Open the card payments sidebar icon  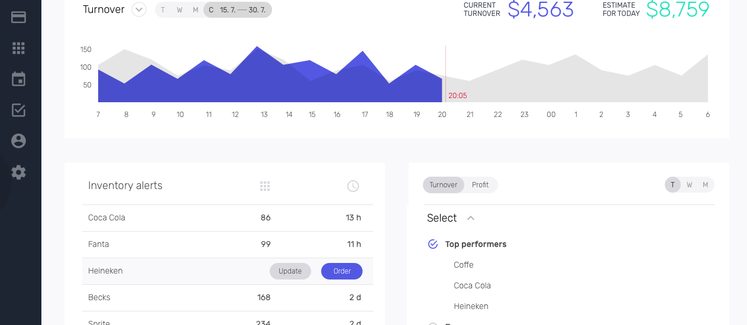coord(18,17)
